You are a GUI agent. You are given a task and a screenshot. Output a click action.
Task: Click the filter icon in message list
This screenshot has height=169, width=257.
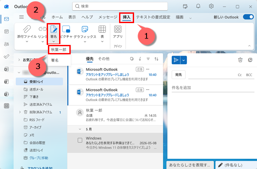coord(148,59)
